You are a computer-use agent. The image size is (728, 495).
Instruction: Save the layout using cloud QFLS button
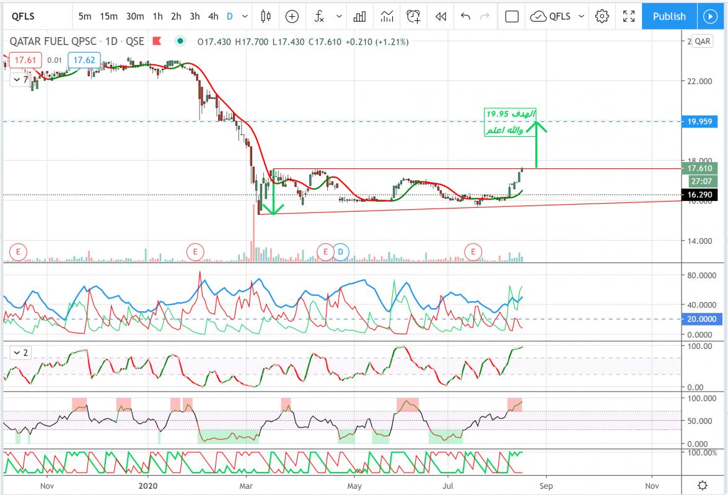(x=551, y=16)
